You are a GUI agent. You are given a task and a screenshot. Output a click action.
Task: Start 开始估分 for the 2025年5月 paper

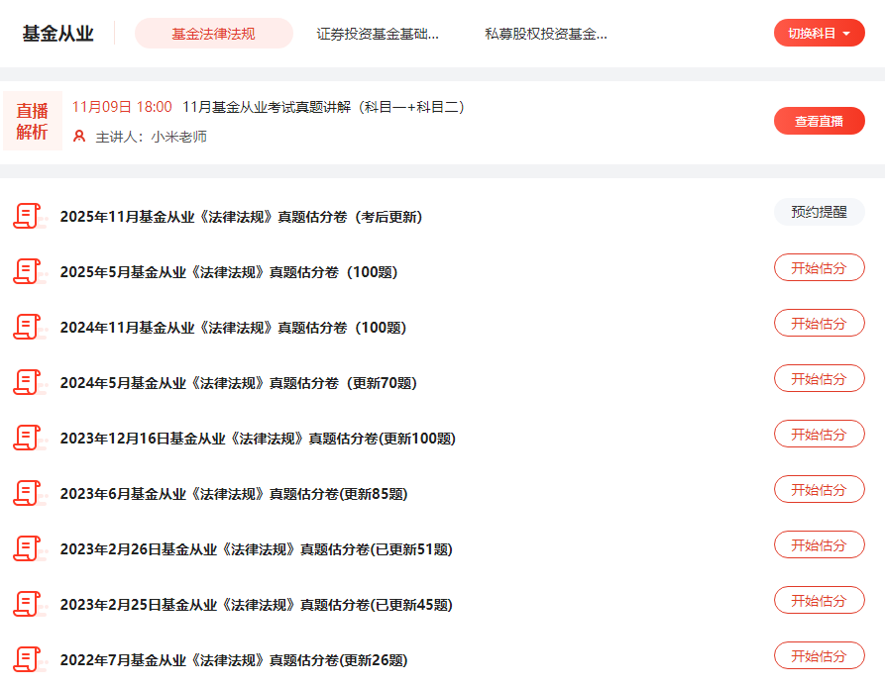(819, 267)
